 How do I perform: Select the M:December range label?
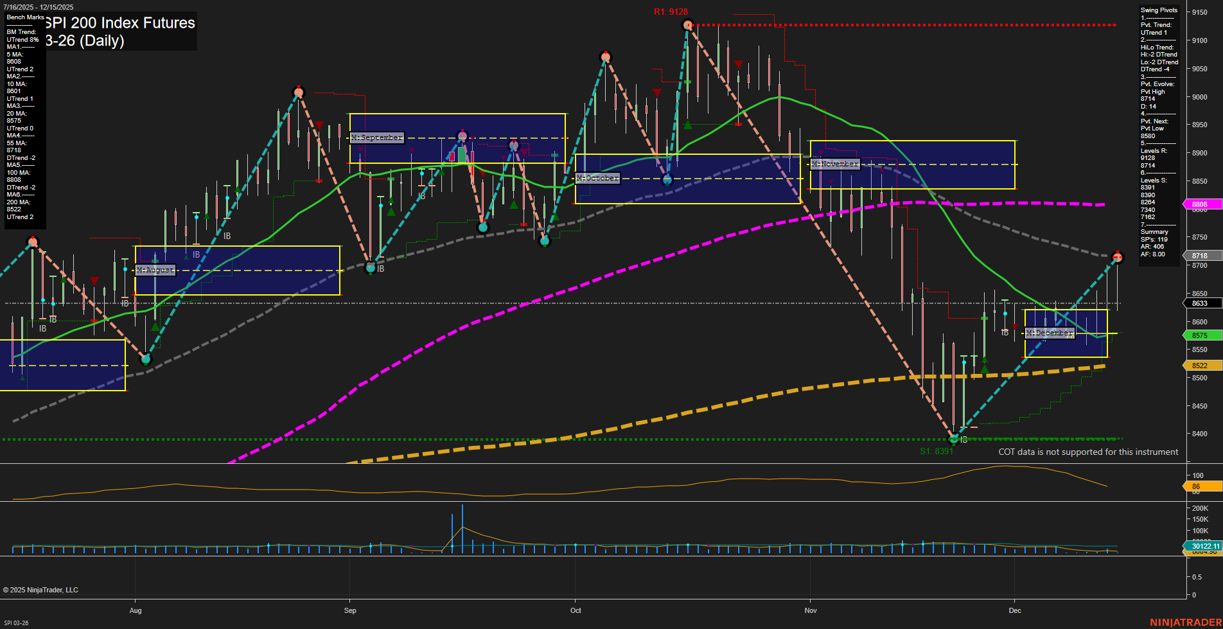(x=1050, y=333)
